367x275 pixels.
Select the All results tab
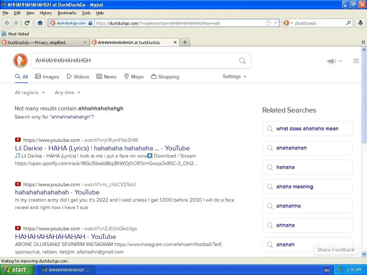(x=22, y=77)
